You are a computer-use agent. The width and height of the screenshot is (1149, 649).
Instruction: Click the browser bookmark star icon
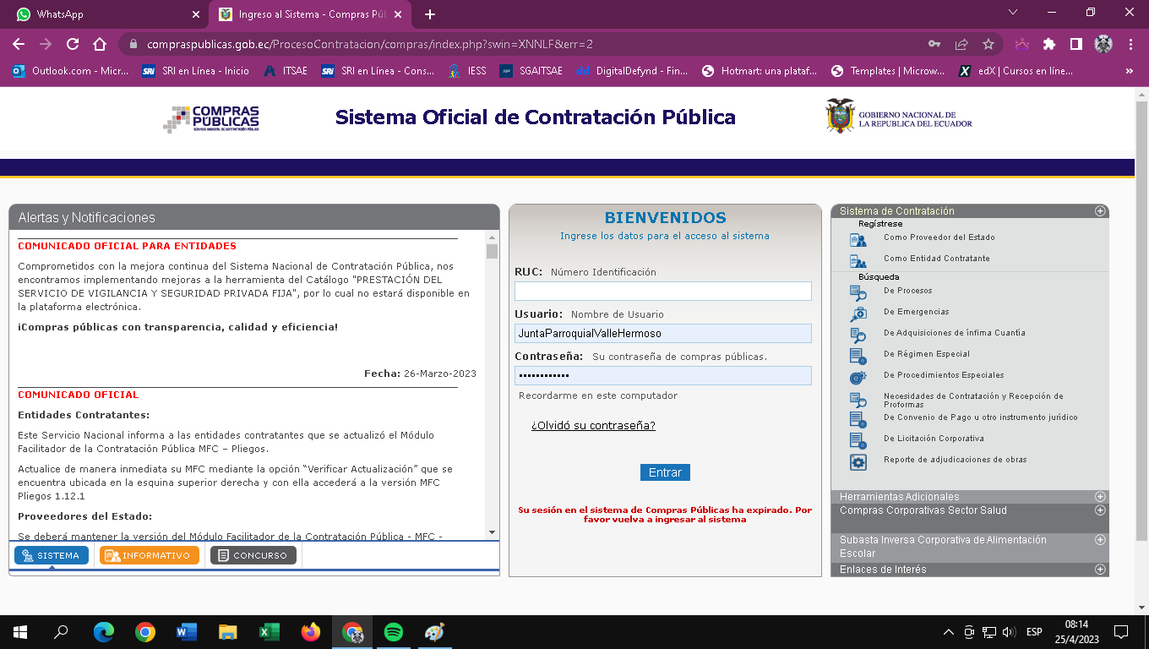(x=988, y=44)
